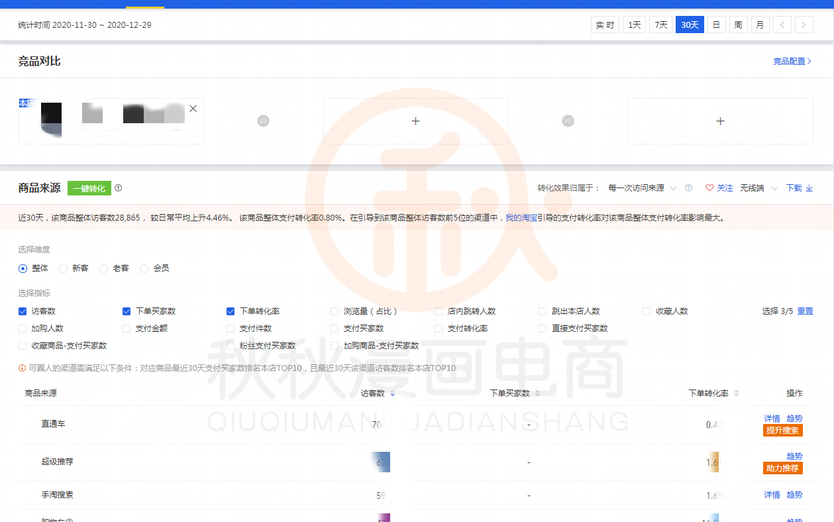Remove the product with the X icon

(193, 109)
